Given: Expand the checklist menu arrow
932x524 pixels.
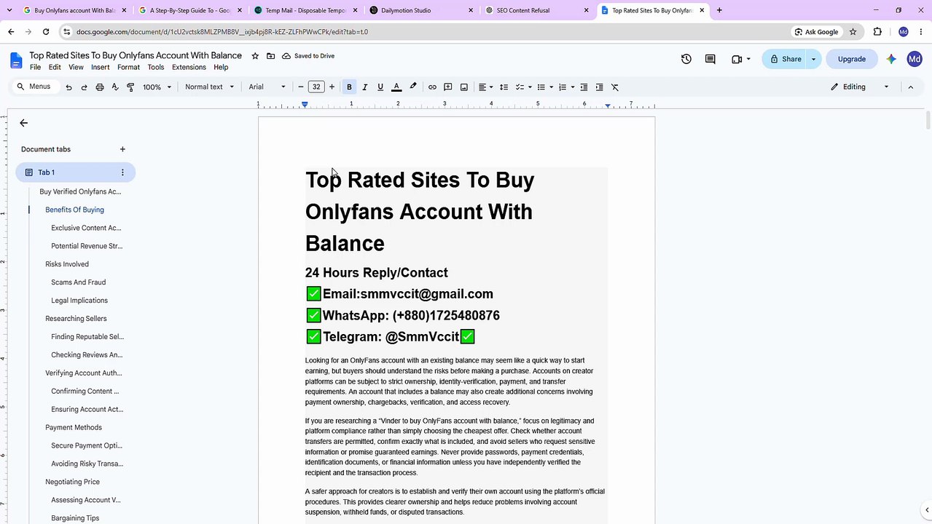Looking at the screenshot, I should pos(530,87).
